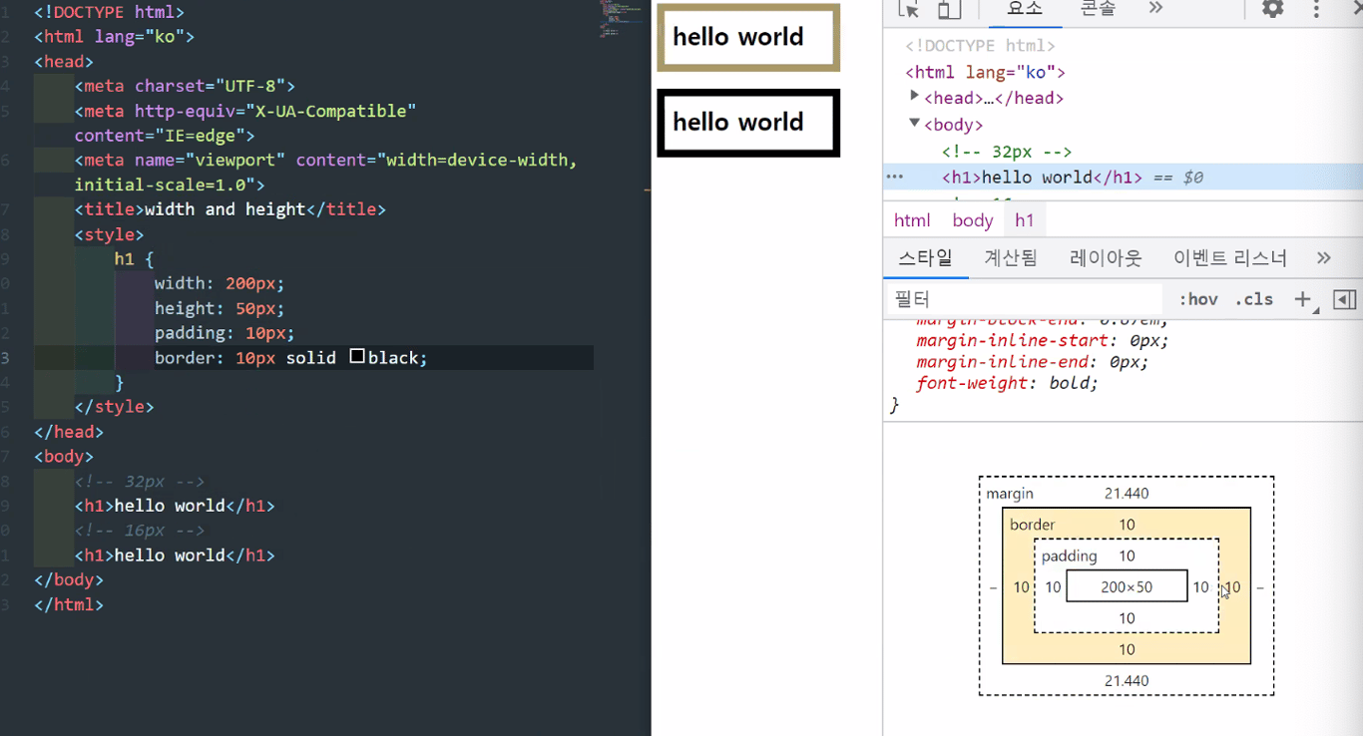
Task: Click the font-weight: bold style declaration
Action: 1007,383
